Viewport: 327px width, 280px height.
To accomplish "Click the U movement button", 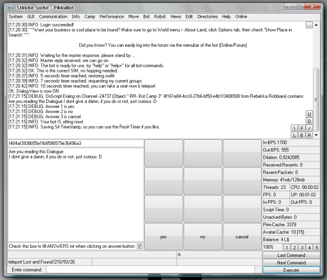I will [309, 114].
